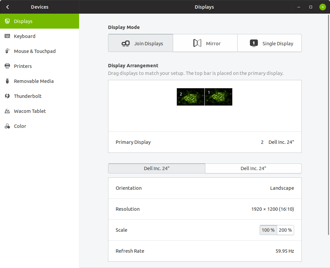Select display 1 thumbnail in arrangement
The image size is (330, 268).
tap(218, 97)
